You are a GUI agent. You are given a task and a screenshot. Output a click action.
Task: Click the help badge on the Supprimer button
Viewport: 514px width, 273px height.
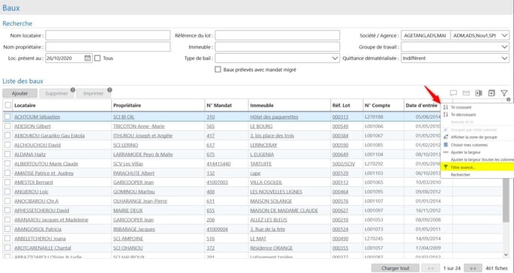tap(73, 90)
